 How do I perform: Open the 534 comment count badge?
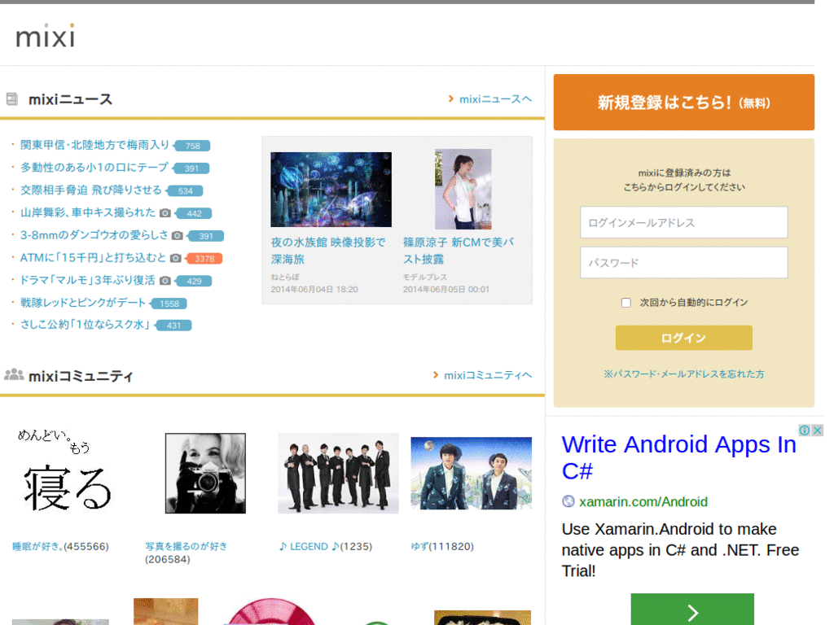(x=185, y=190)
